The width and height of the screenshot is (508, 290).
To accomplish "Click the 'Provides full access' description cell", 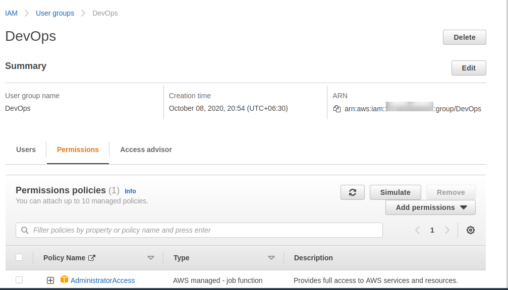I will coord(376,280).
